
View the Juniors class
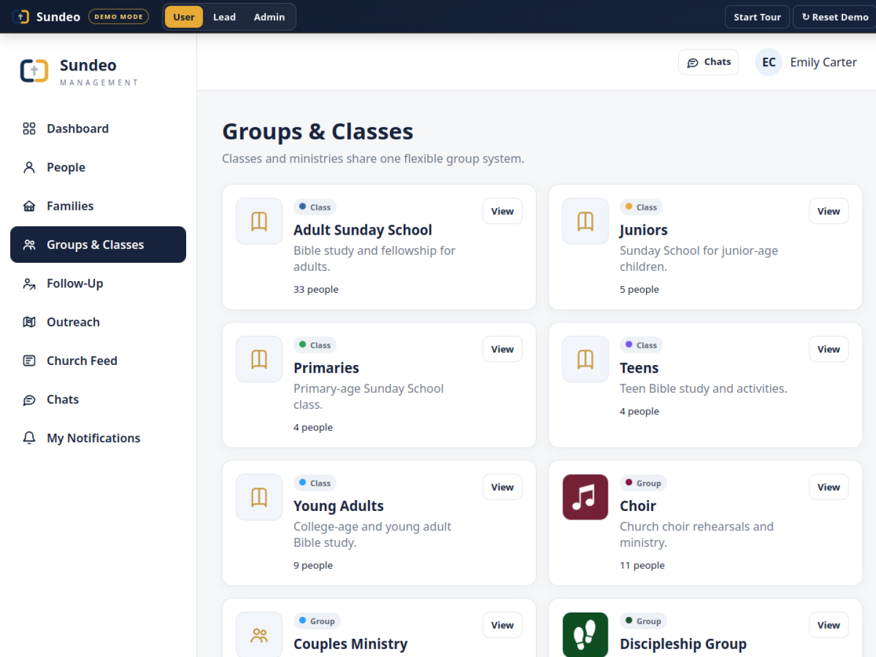[x=829, y=211]
